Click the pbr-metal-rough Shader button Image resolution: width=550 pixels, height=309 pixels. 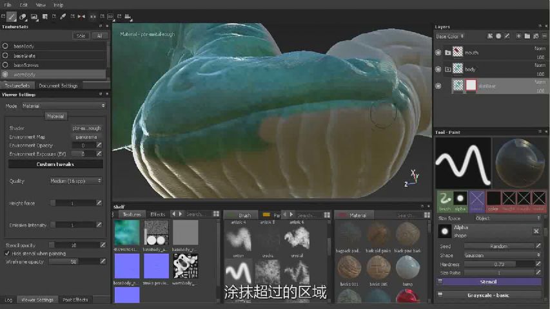tap(86, 128)
